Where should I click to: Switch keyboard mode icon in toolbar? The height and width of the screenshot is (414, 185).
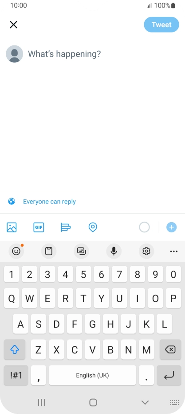pyautogui.click(x=81, y=251)
